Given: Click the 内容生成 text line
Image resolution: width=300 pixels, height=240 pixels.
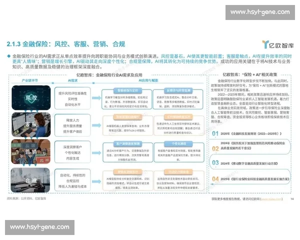Looking at the screenshot, I should 72,158.
